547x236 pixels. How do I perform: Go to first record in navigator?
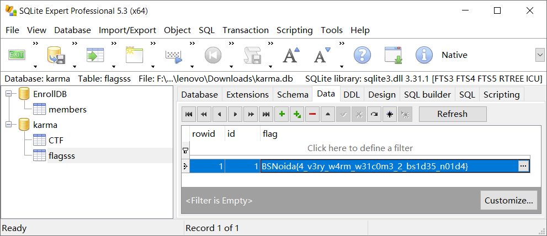coord(189,114)
